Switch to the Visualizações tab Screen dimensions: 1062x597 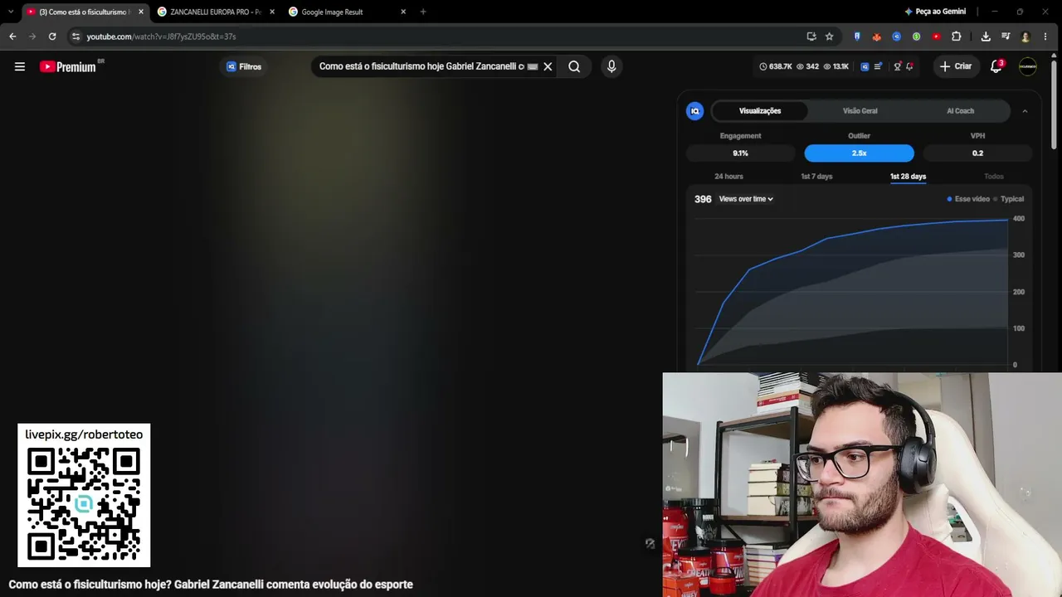pyautogui.click(x=760, y=111)
